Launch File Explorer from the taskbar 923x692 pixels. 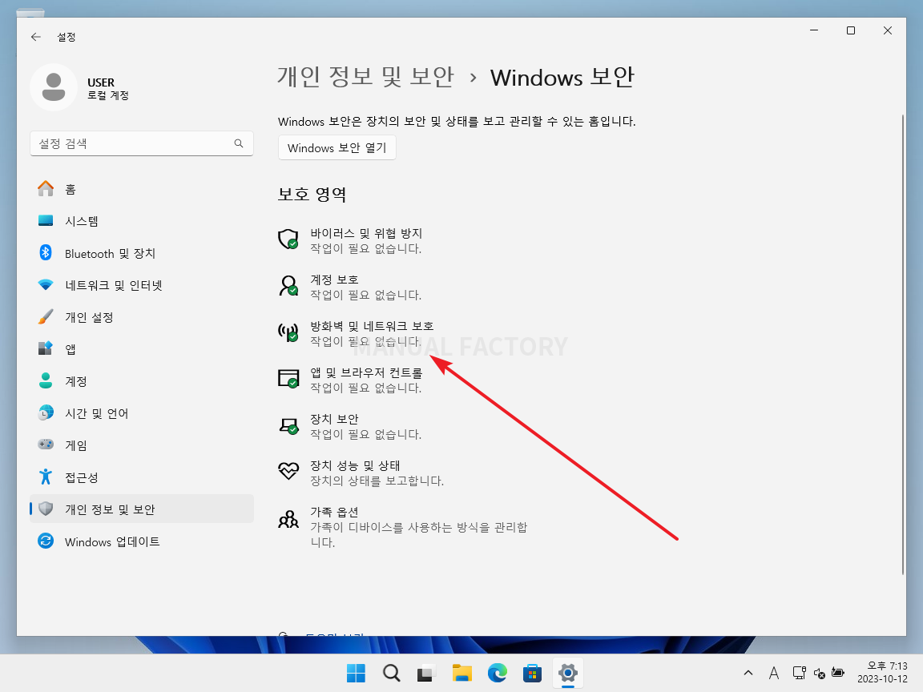(462, 673)
